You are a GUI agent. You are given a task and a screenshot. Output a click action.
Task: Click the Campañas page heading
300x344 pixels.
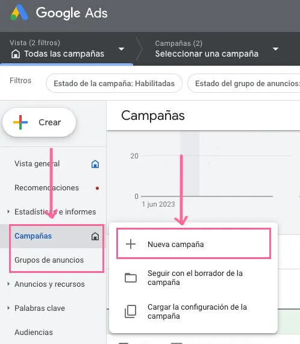click(x=153, y=116)
